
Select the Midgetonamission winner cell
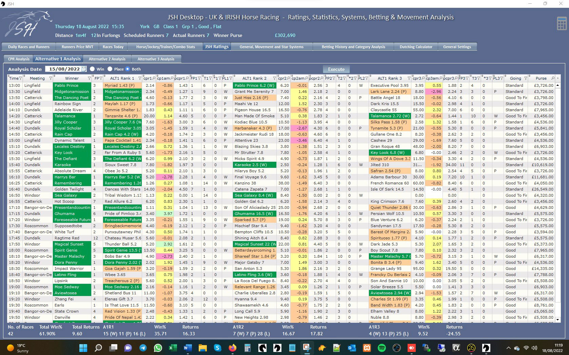72,92
